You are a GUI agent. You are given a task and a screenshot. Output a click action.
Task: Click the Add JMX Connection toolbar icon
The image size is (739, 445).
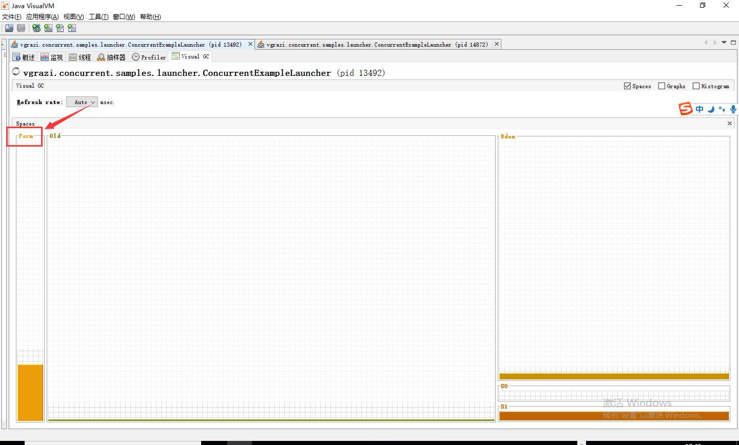pos(48,28)
